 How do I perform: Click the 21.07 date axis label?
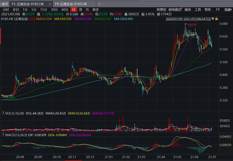coord(212,157)
